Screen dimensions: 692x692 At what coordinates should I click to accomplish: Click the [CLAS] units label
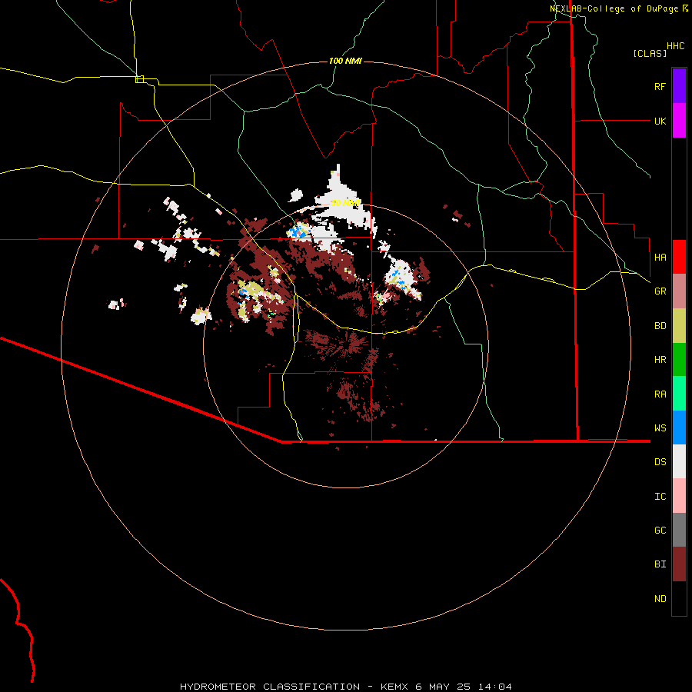point(650,53)
